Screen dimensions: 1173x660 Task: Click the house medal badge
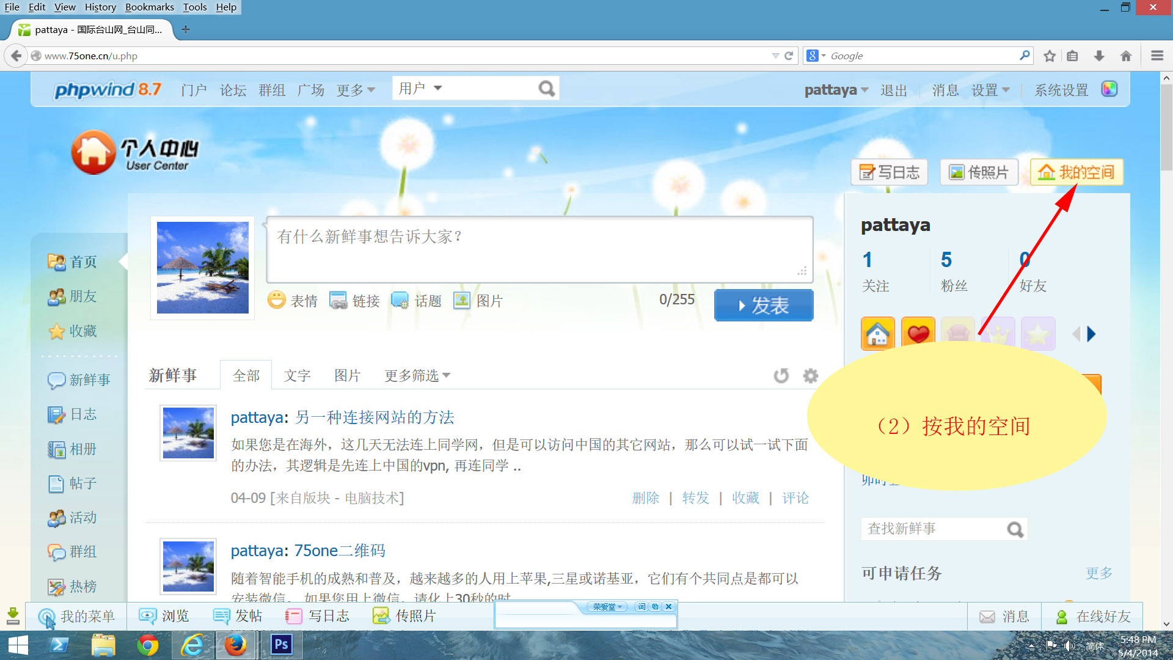(x=877, y=334)
